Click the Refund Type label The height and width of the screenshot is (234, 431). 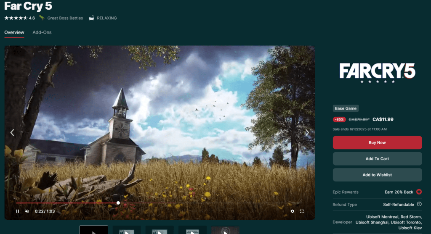[x=345, y=205]
